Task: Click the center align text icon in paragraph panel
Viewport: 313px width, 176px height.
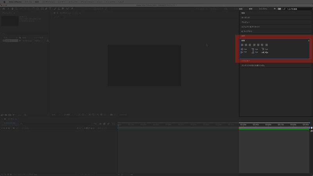Action: coord(246,45)
